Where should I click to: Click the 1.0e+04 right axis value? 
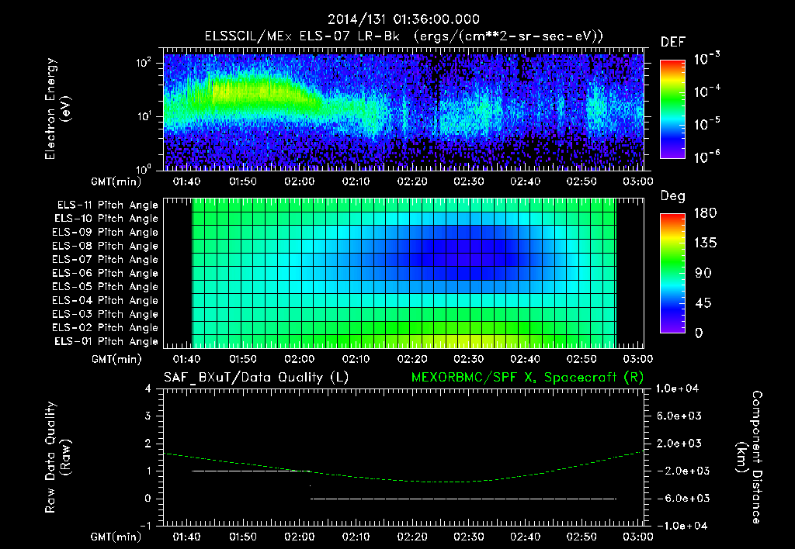pyautogui.click(x=677, y=389)
